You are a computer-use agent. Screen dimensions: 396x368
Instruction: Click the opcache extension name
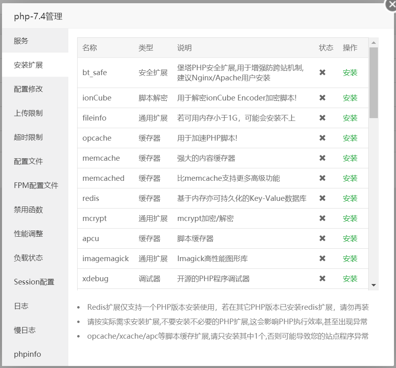click(x=97, y=138)
